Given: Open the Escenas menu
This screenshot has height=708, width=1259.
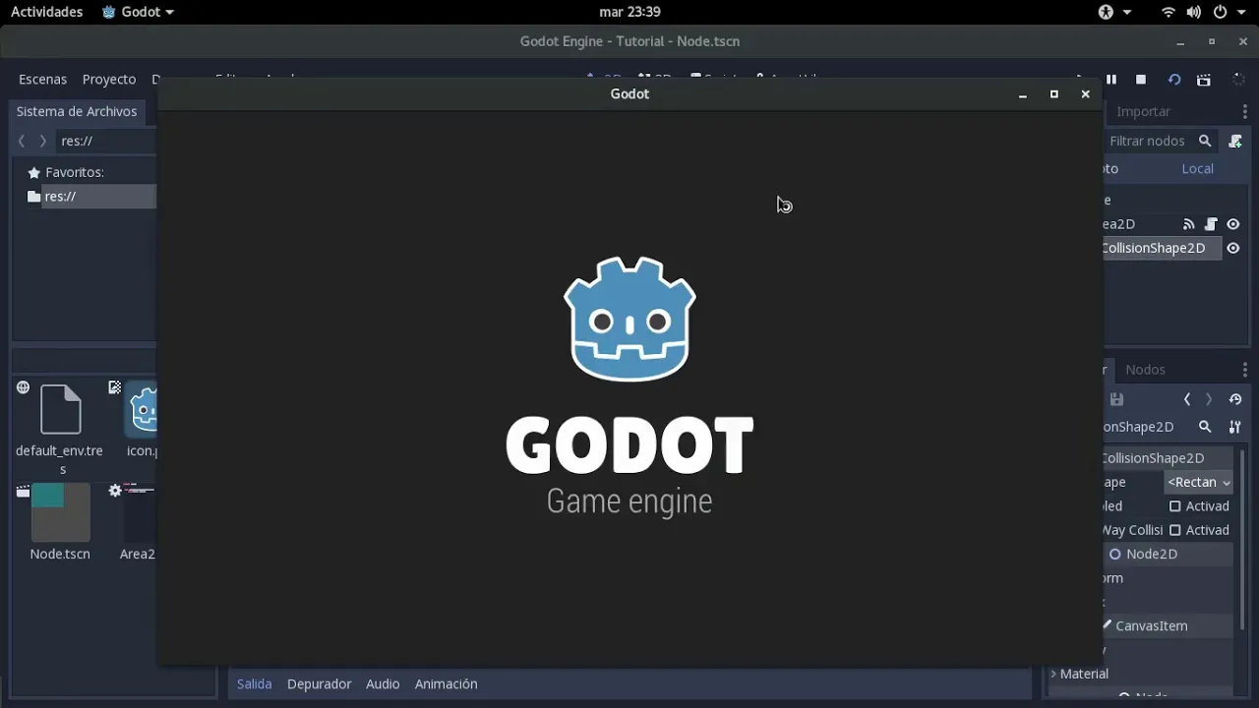Looking at the screenshot, I should pos(42,80).
